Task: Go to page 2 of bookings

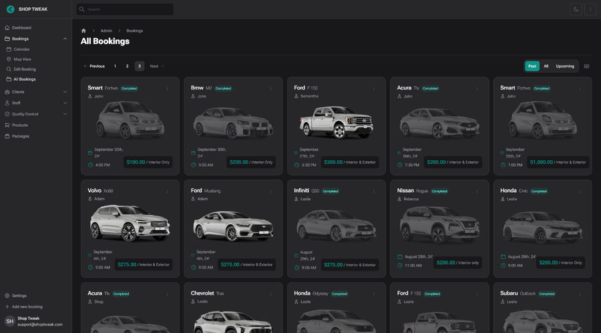Action: 127,66
